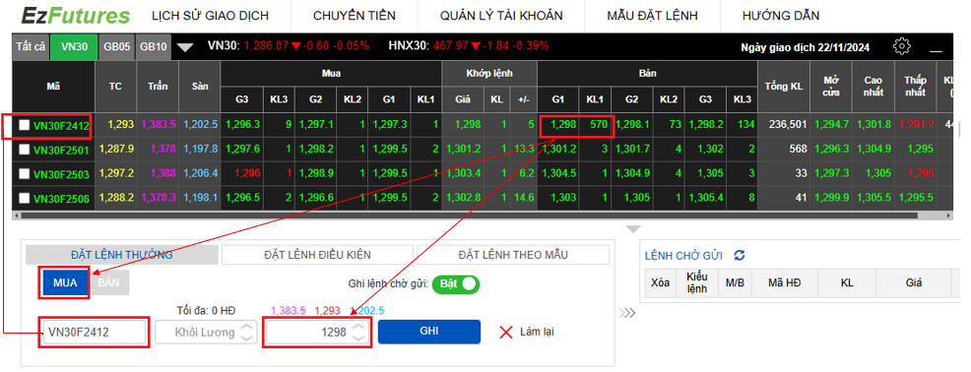Click the EzFutures logo
Screen dimensions: 971x372
click(x=76, y=16)
